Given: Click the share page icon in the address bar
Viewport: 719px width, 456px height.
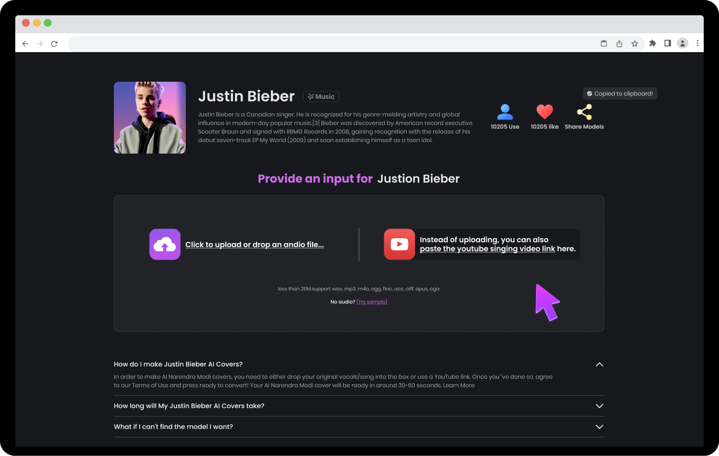Looking at the screenshot, I should pos(619,44).
